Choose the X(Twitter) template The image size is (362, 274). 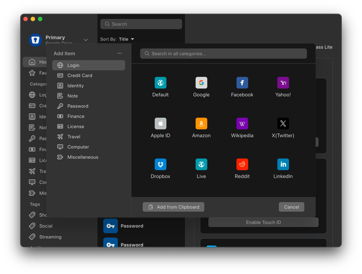(x=283, y=123)
